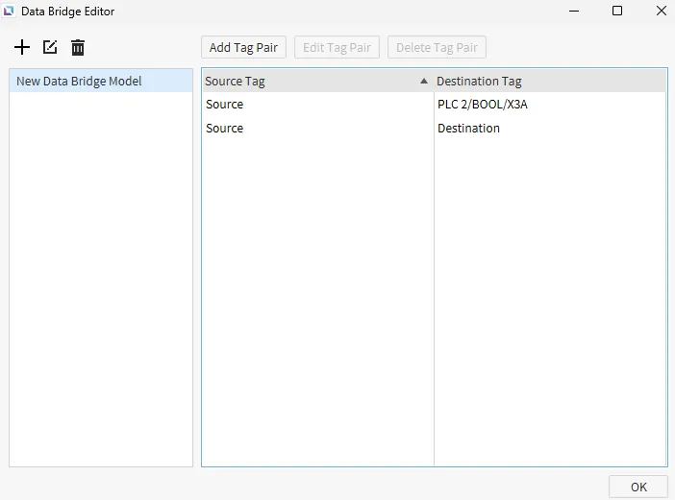Viewport: 675px width, 500px height.
Task: Select Source cell beside the Destination entry
Action: [x=225, y=129]
